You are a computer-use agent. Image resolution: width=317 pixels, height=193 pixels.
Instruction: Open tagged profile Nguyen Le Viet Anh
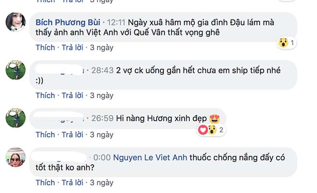[150, 158]
